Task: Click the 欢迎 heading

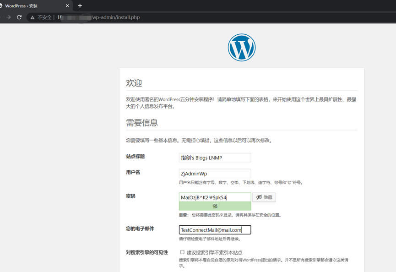Action: point(134,83)
